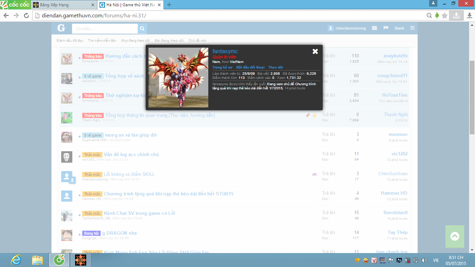Click the Bank link in header
Image resolution: width=475 pixels, height=267 pixels.
click(x=399, y=28)
